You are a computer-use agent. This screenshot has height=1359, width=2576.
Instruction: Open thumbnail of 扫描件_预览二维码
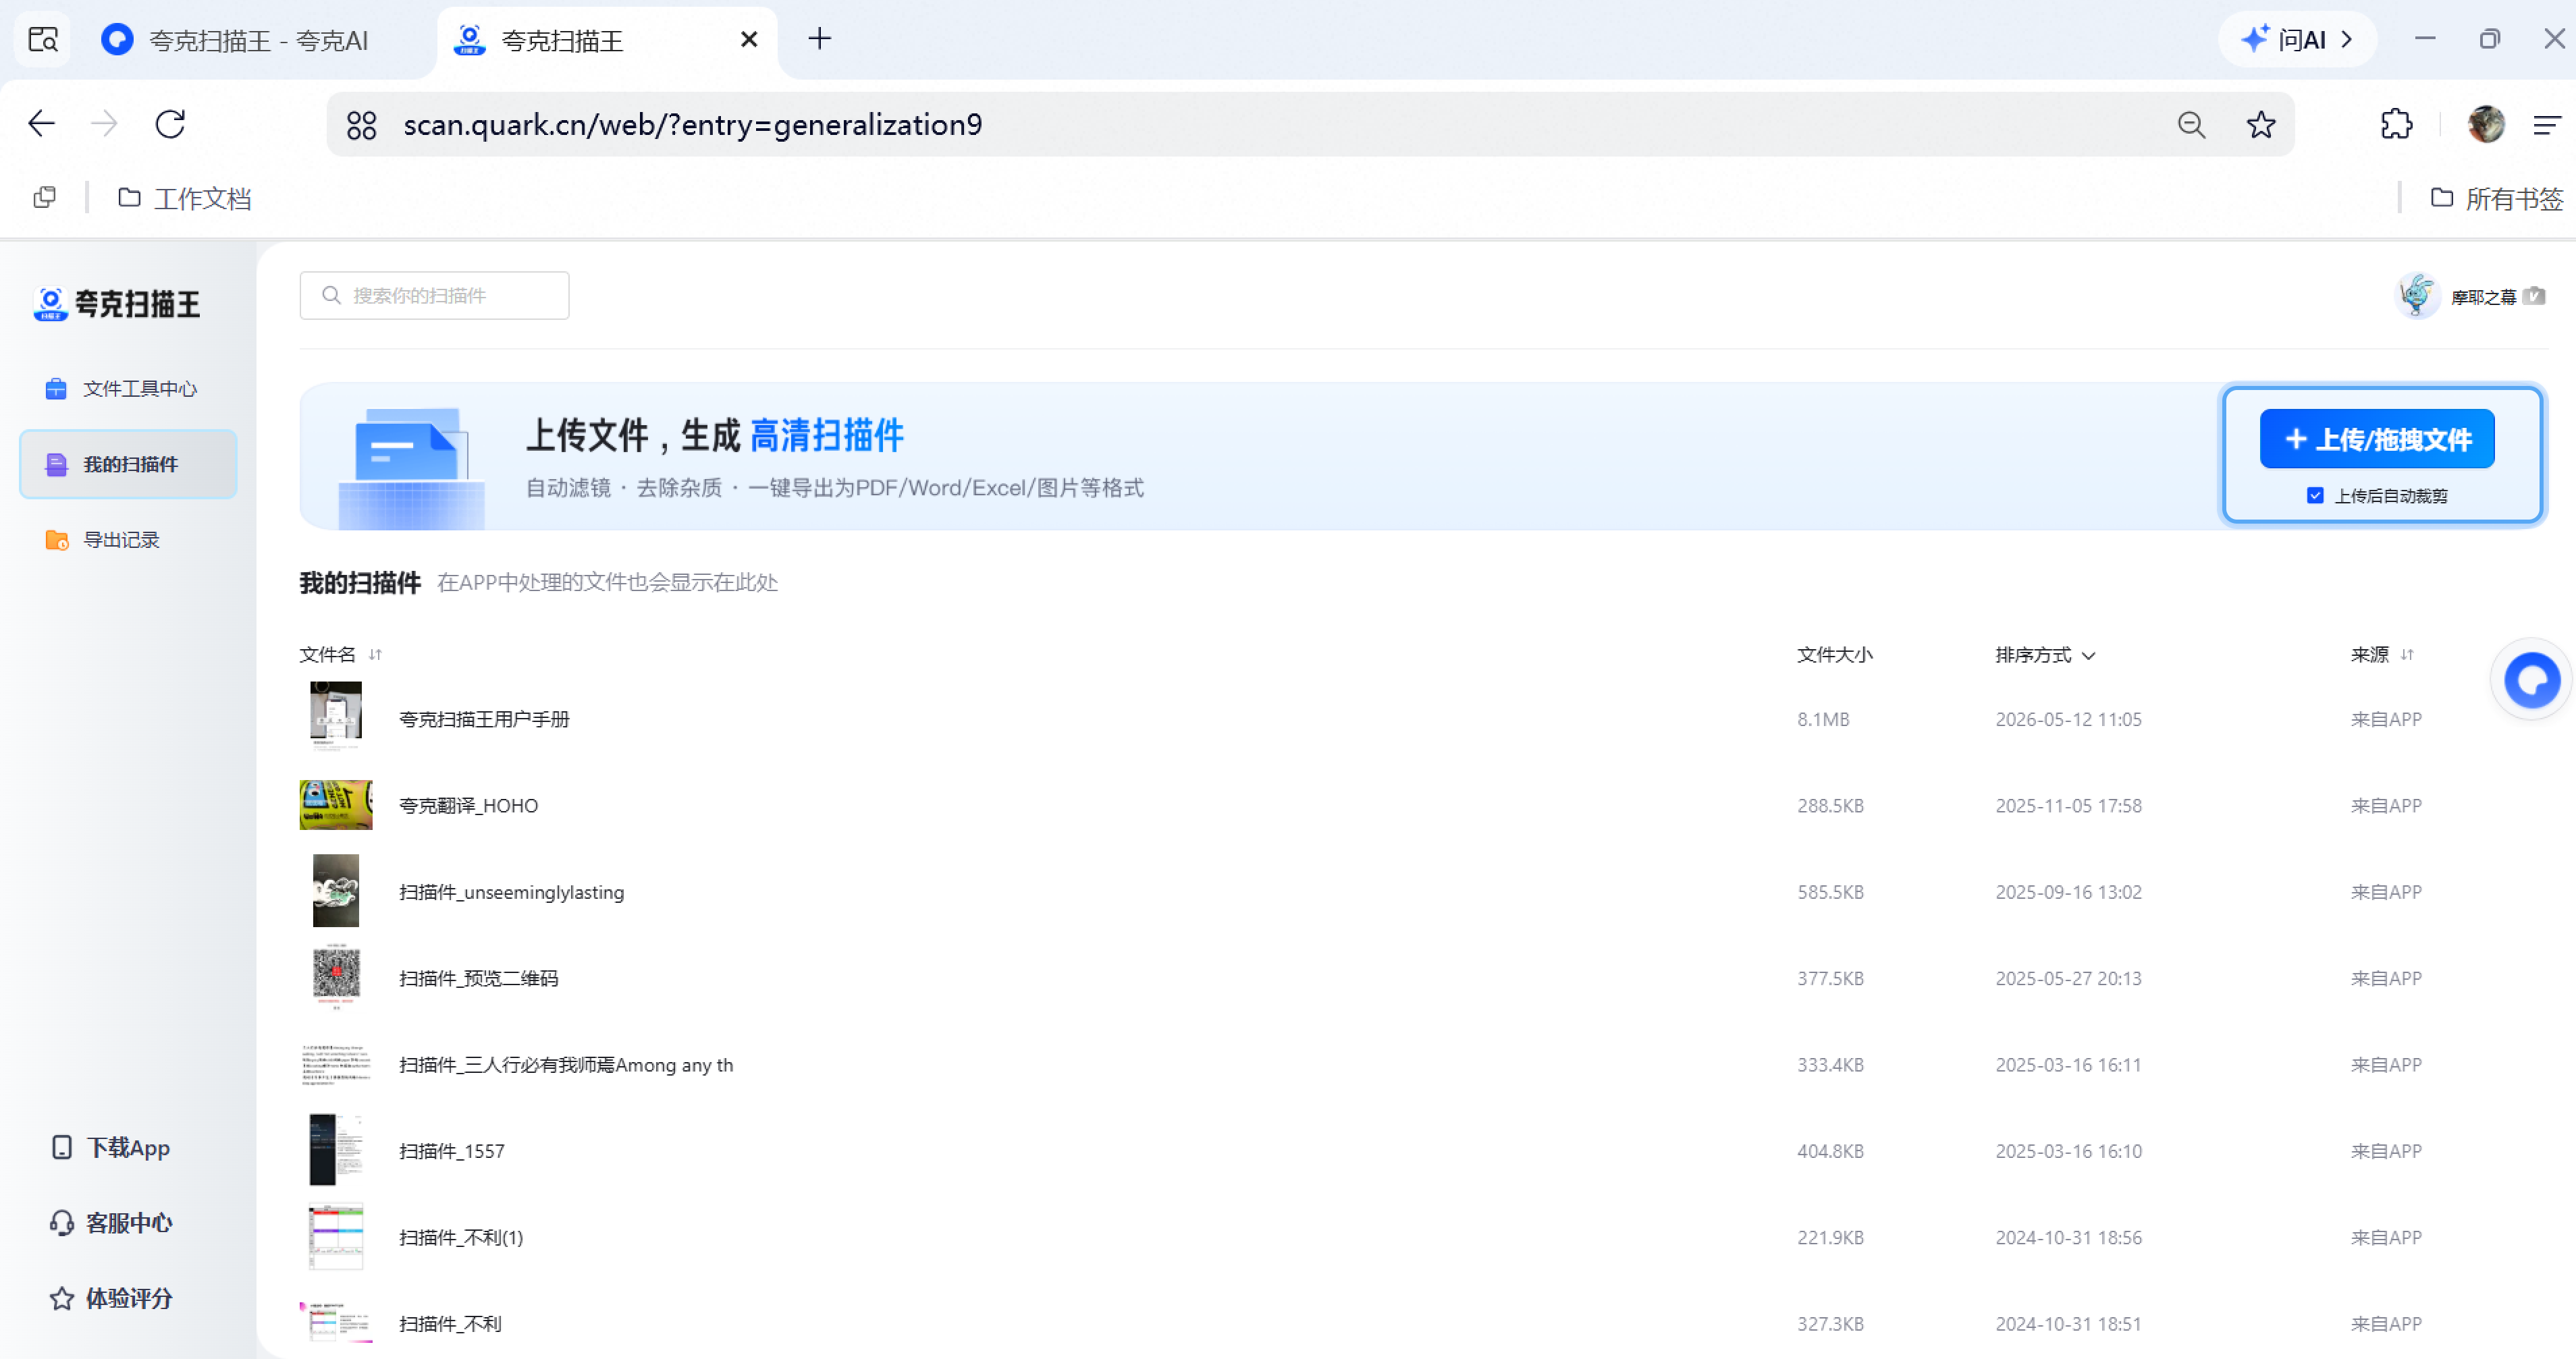[336, 978]
